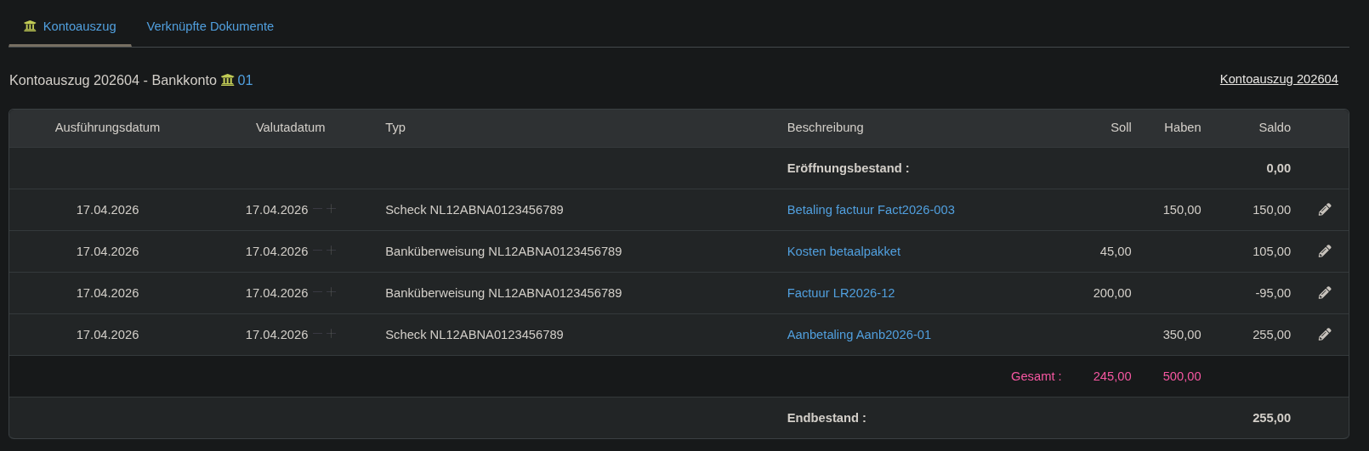Increase value date of Aanbetaling Aanb2026-01 row
Viewport: 1369px width, 451px height.
point(332,334)
